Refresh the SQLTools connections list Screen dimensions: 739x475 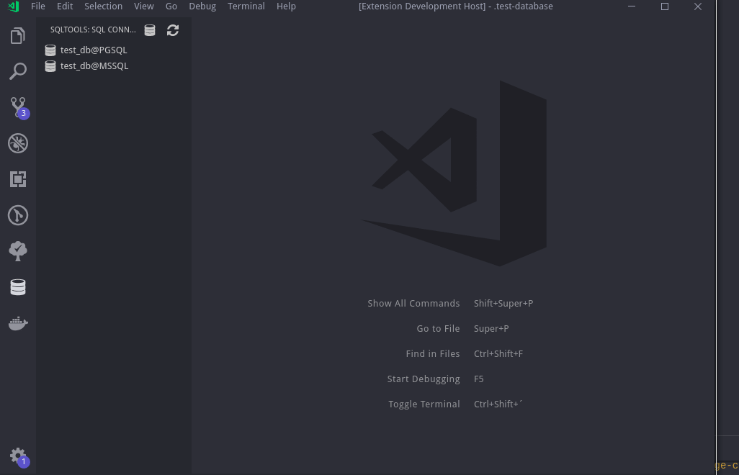pos(173,30)
